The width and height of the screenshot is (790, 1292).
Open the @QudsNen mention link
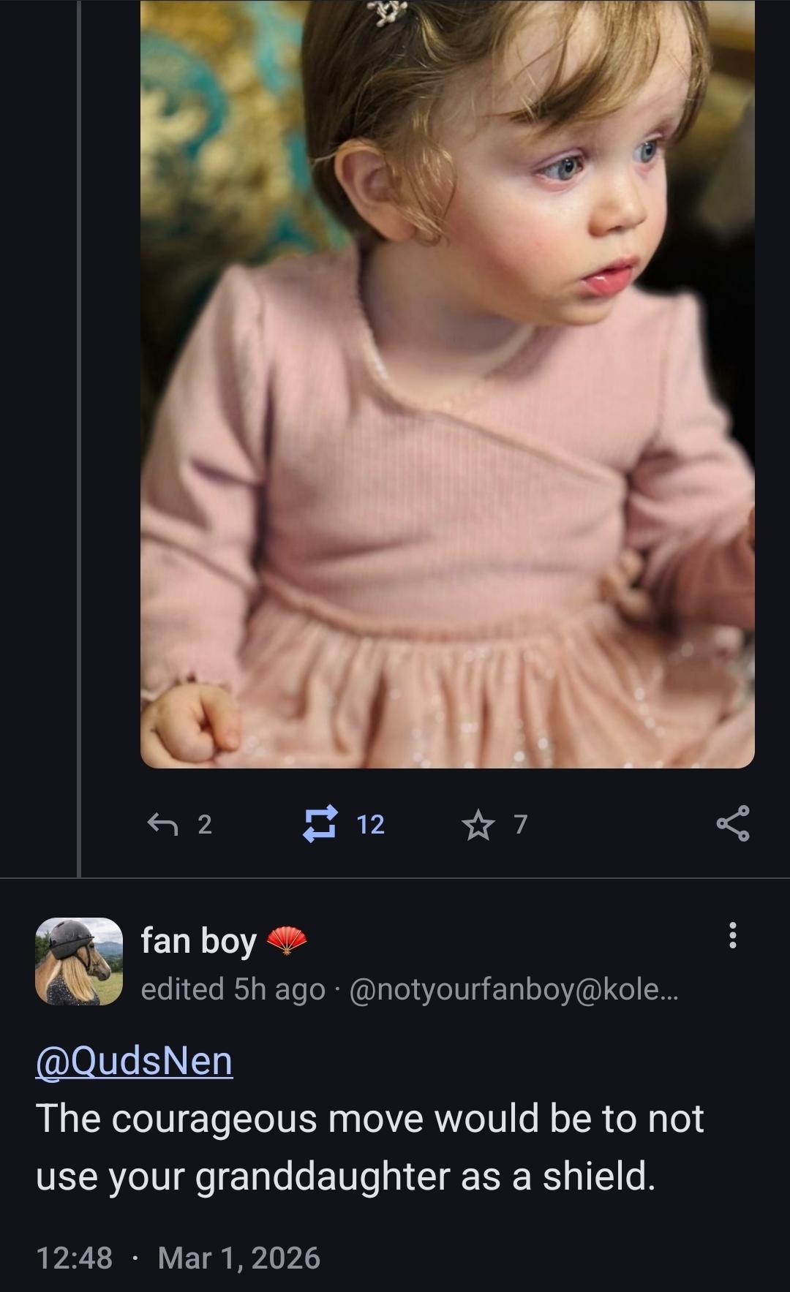(134, 1060)
